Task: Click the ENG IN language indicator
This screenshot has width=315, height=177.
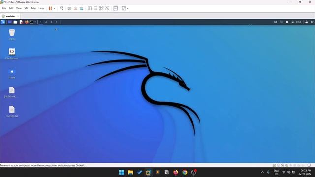Action: (x=276, y=172)
